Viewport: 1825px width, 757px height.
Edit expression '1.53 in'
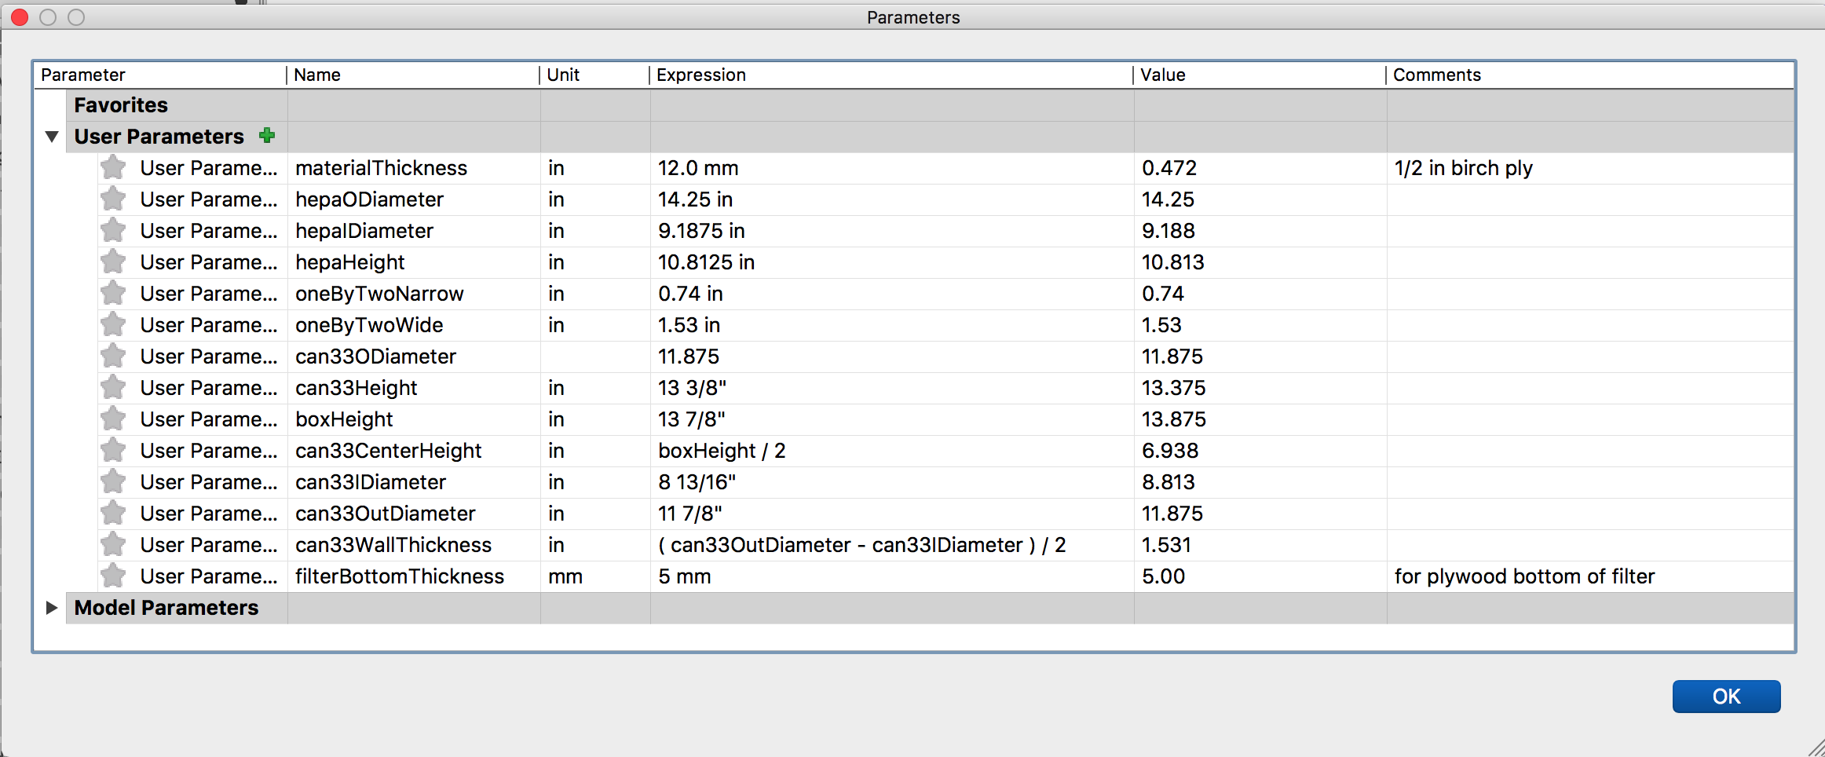892,325
